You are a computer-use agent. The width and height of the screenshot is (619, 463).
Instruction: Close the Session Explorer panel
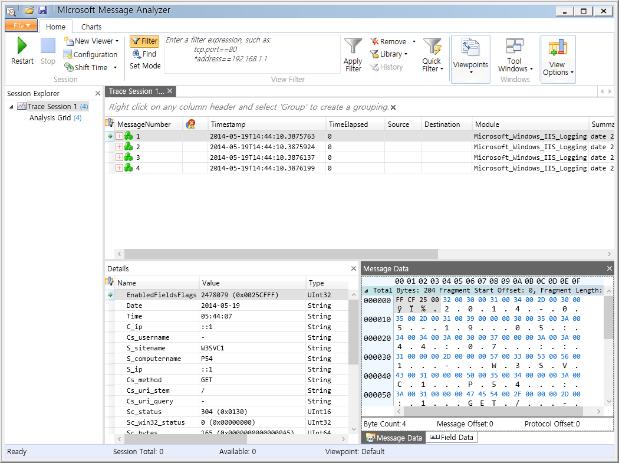pyautogui.click(x=98, y=93)
